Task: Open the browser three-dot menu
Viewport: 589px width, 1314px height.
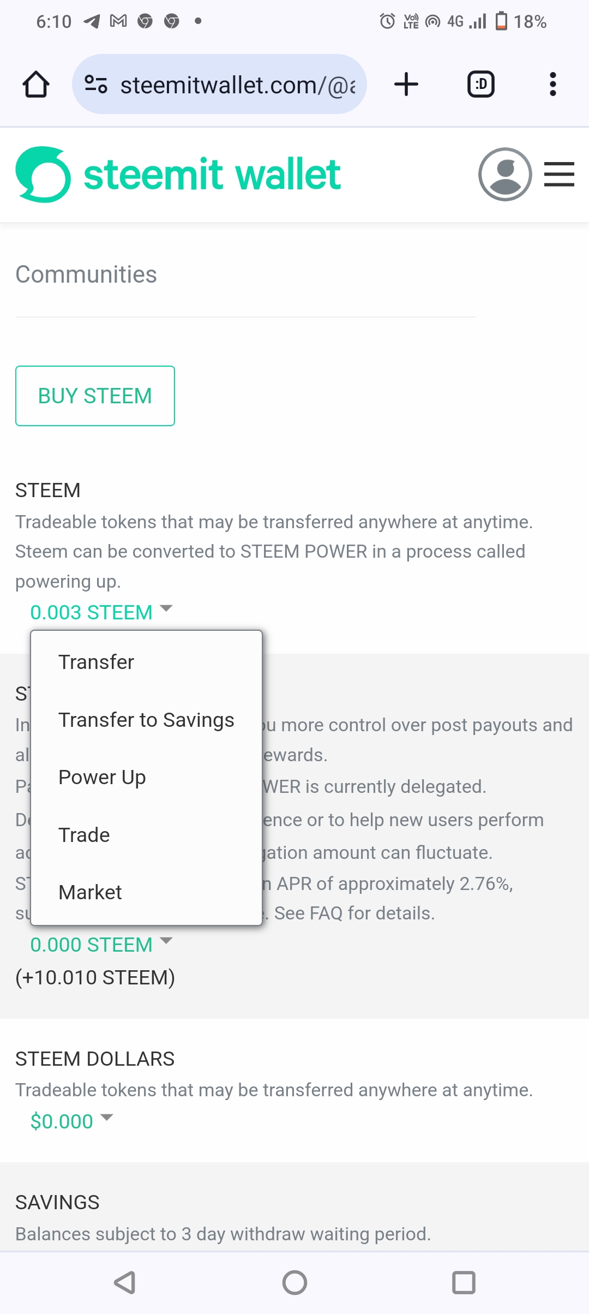Action: (x=552, y=85)
